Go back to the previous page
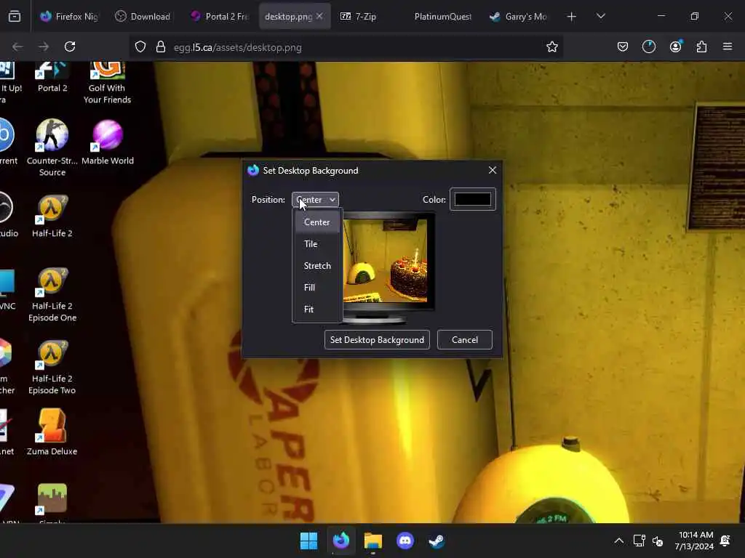 [x=17, y=47]
